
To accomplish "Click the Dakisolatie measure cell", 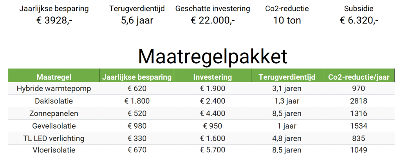I will [x=54, y=101].
